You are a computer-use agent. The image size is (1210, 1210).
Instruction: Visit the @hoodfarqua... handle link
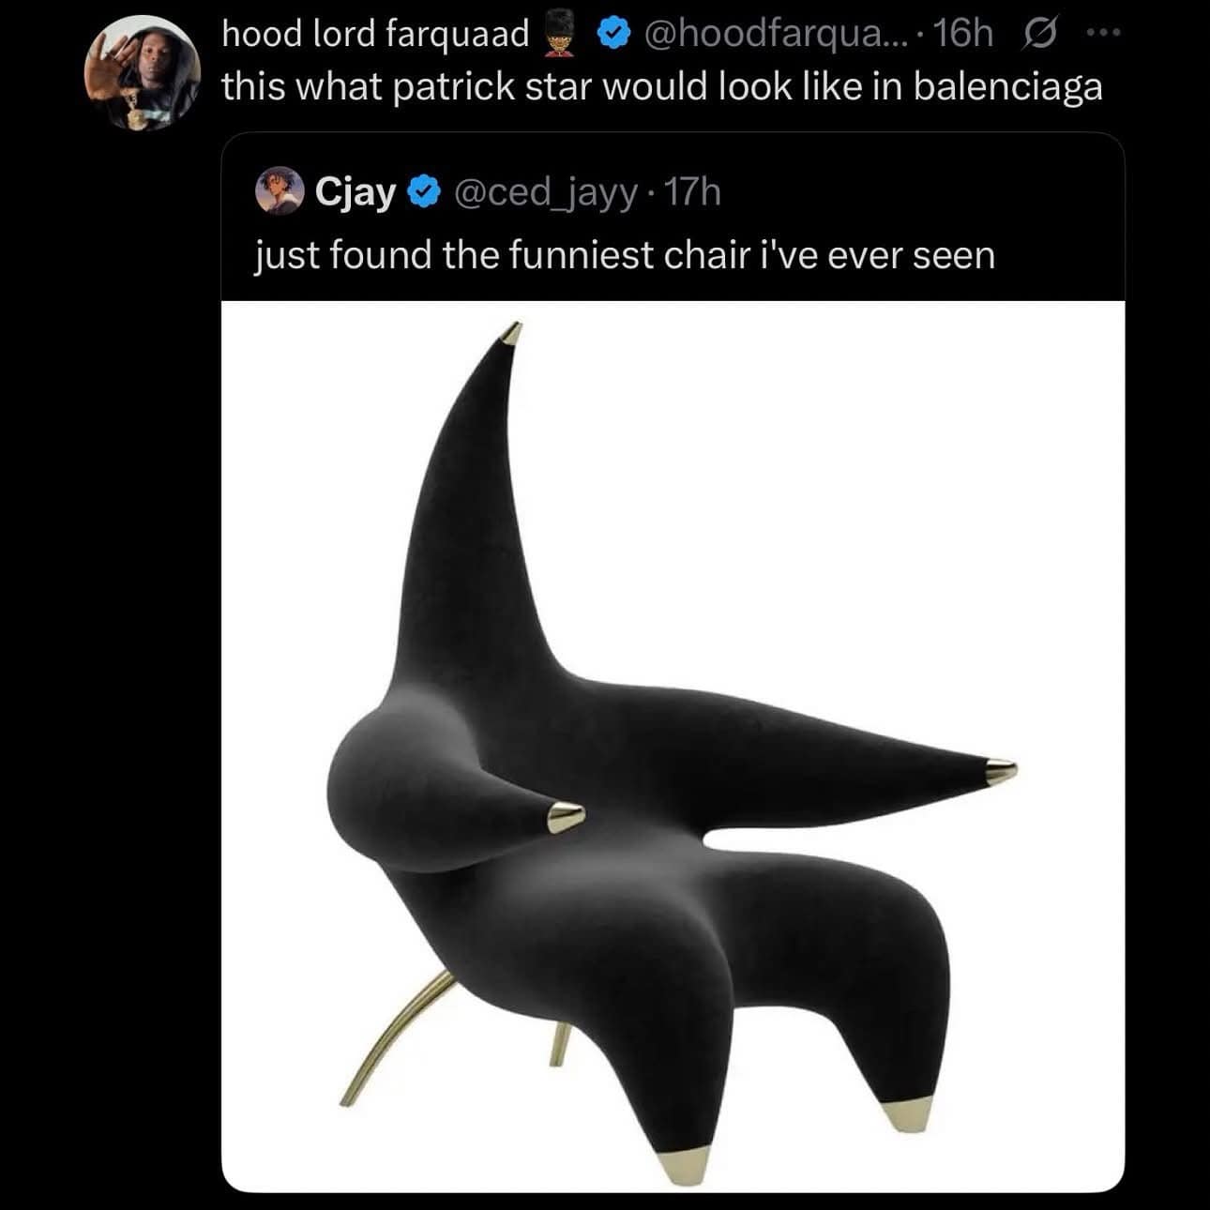(771, 35)
